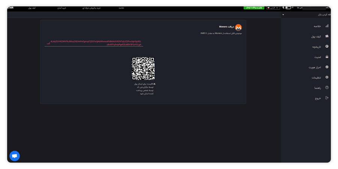Screen dimensions: 338x169
Task: Select احراز هویت in sidebar
Action: [315, 67]
